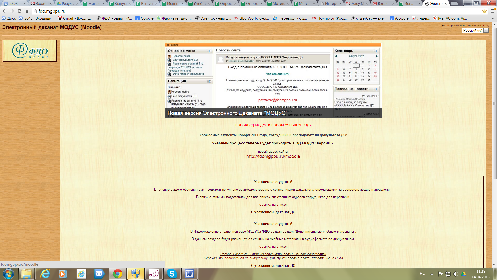Switch to the Интер tab
Screen dimensions: 497x280
click(x=330, y=4)
